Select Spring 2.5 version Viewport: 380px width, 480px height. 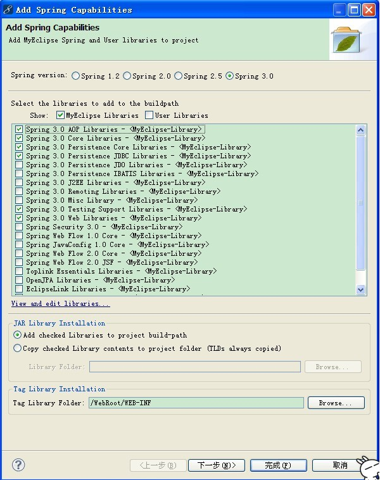point(178,76)
